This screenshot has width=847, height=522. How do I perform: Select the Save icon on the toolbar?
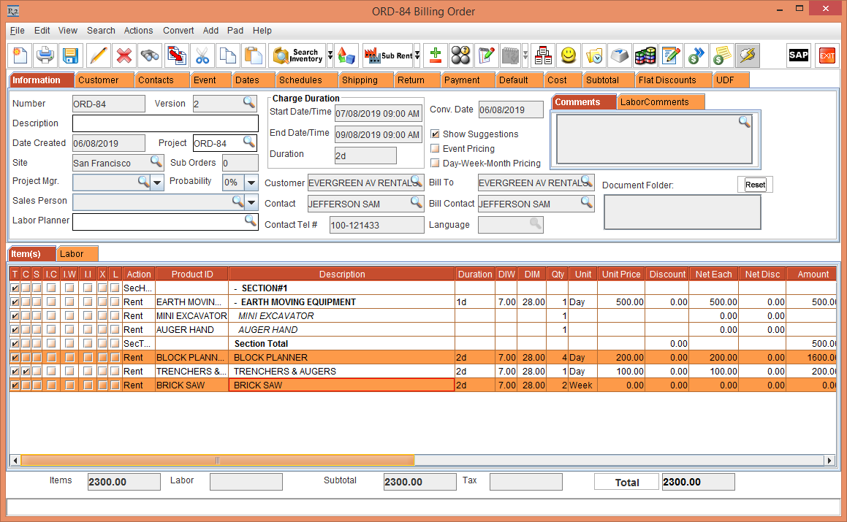click(70, 55)
